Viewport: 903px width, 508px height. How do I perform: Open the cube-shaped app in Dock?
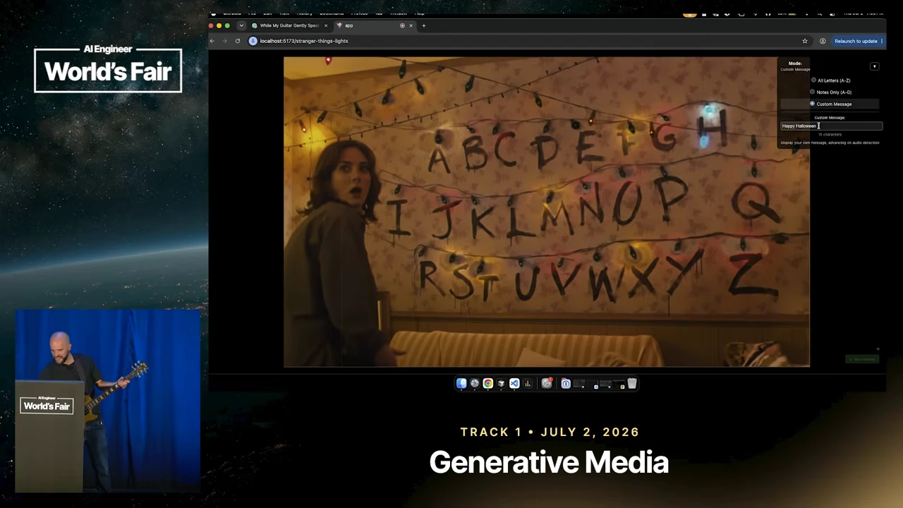[501, 383]
